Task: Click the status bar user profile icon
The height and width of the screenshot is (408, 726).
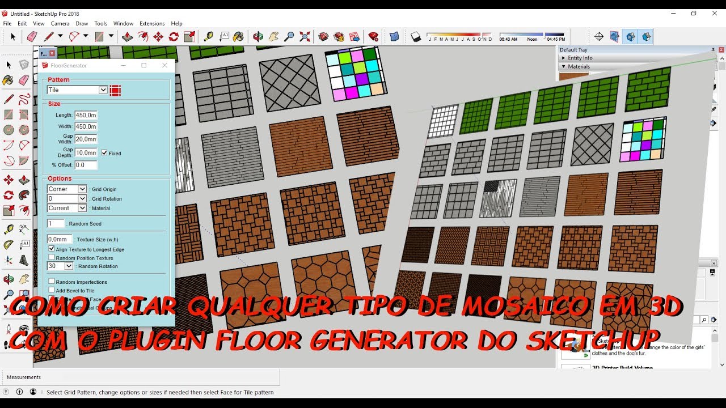Action: [x=33, y=392]
